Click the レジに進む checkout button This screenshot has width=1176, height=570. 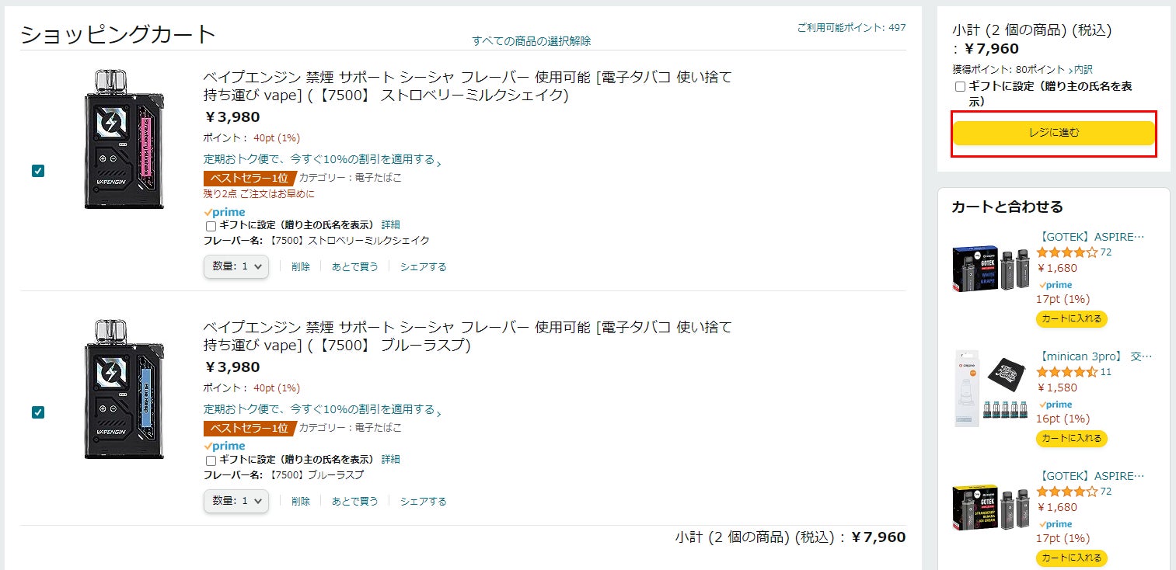[1054, 133]
